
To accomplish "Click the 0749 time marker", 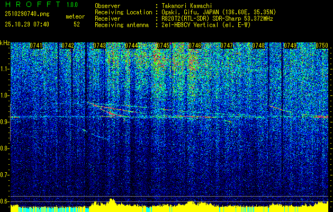I will pos(290,46).
